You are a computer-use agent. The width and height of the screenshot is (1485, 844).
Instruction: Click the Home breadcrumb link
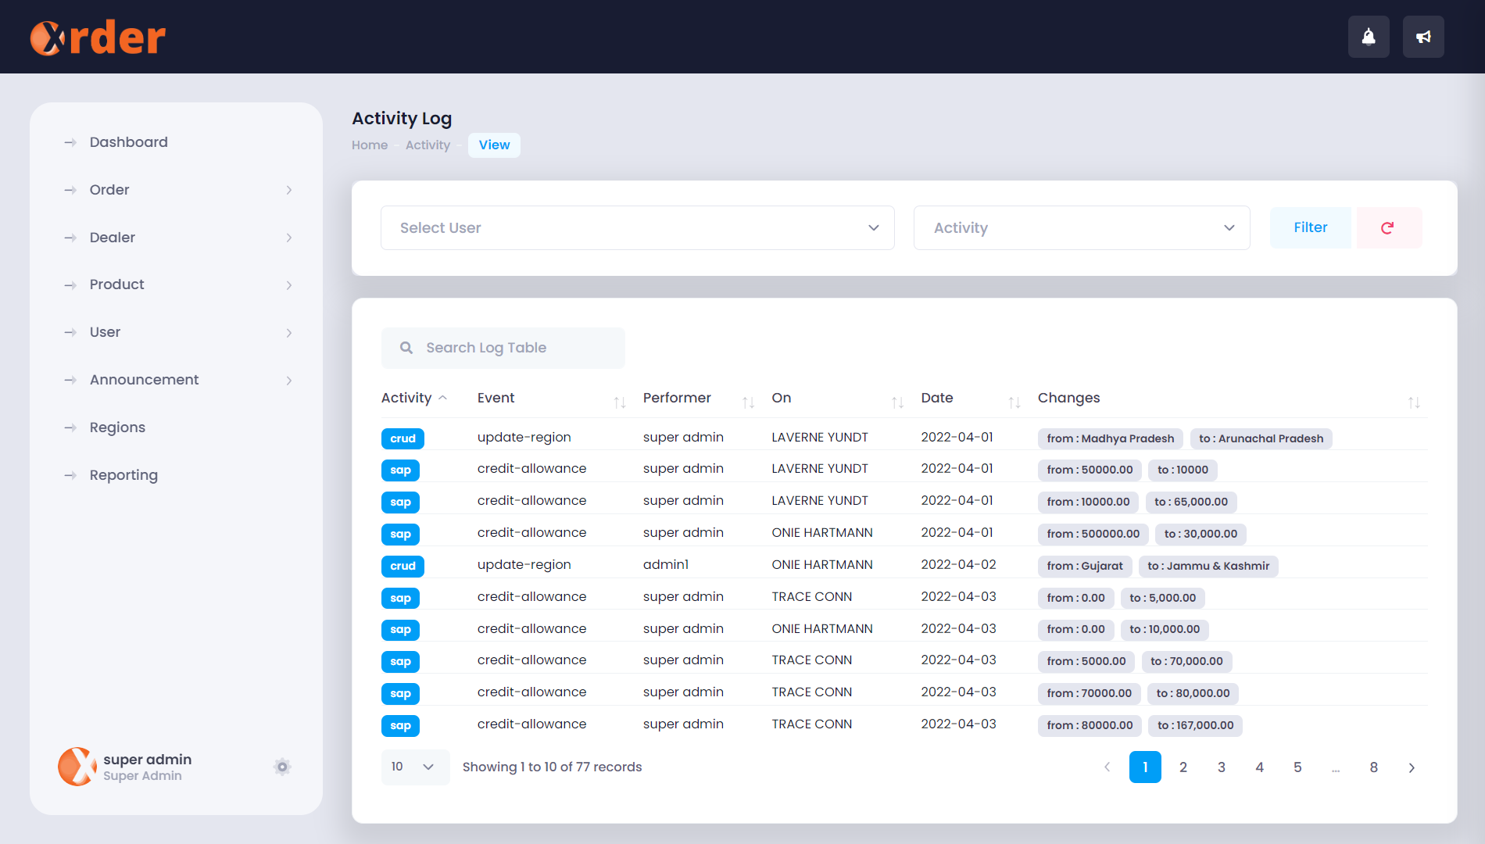(x=369, y=145)
